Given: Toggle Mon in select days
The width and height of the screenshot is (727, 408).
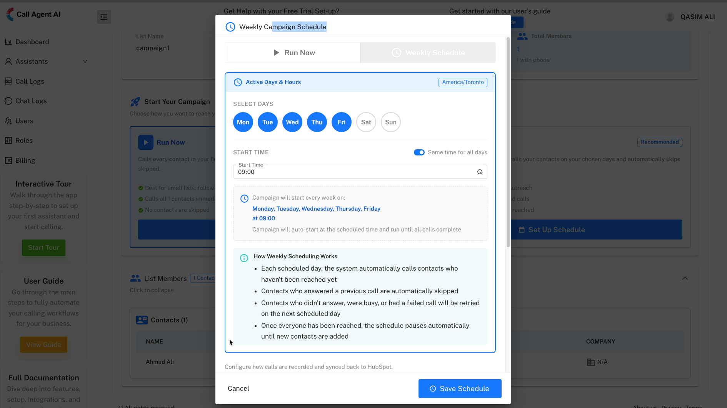Looking at the screenshot, I should pyautogui.click(x=243, y=122).
